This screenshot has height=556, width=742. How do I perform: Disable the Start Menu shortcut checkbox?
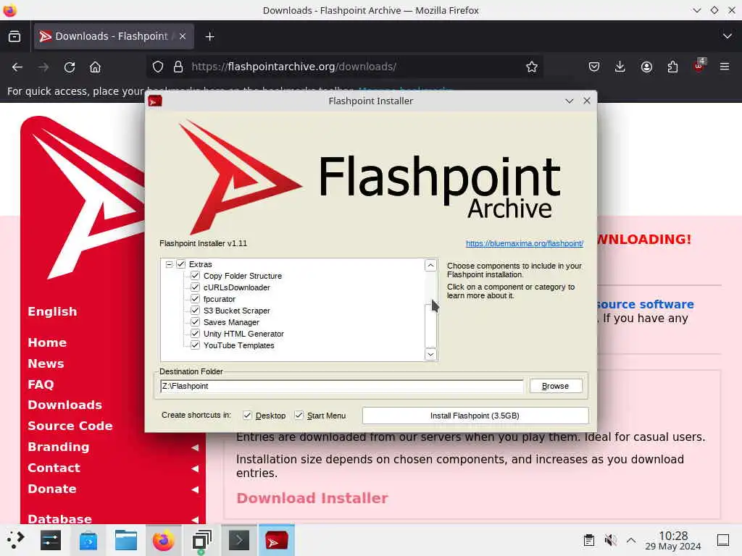[299, 415]
